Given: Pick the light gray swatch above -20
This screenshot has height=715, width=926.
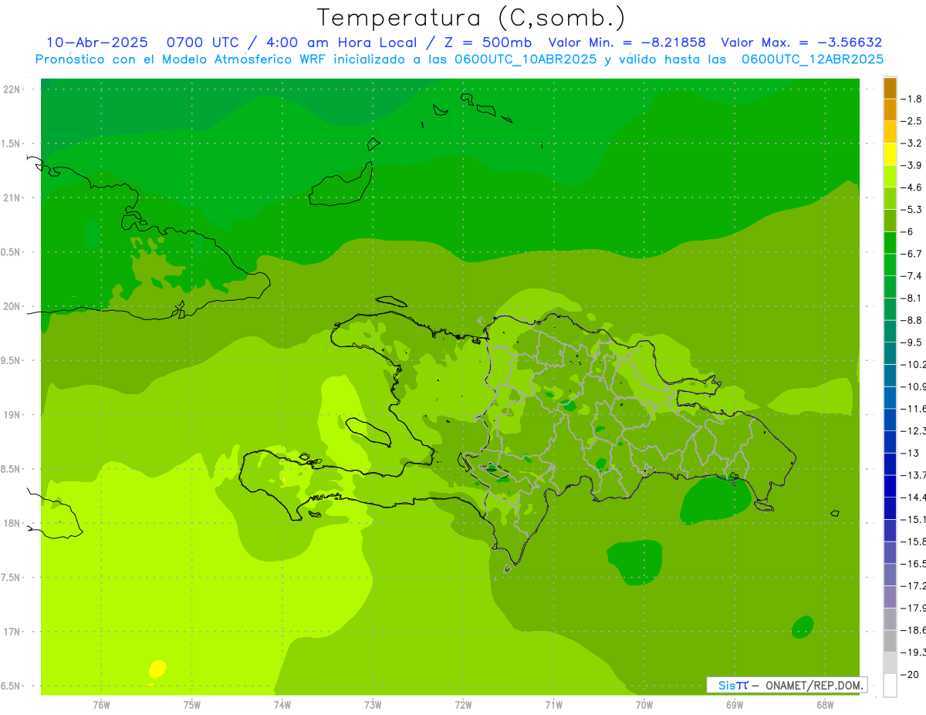Looking at the screenshot, I should (890, 663).
